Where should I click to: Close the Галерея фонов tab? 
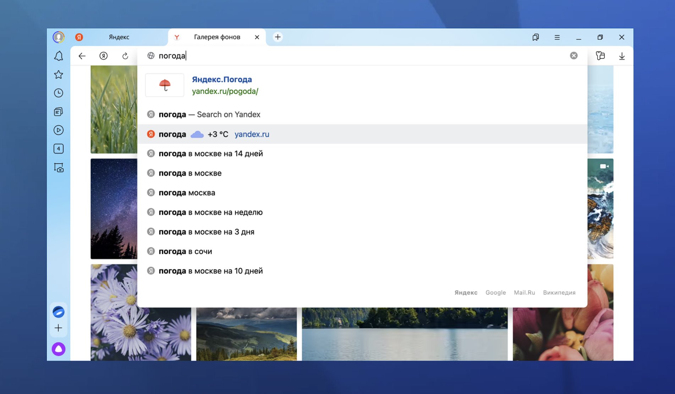257,37
